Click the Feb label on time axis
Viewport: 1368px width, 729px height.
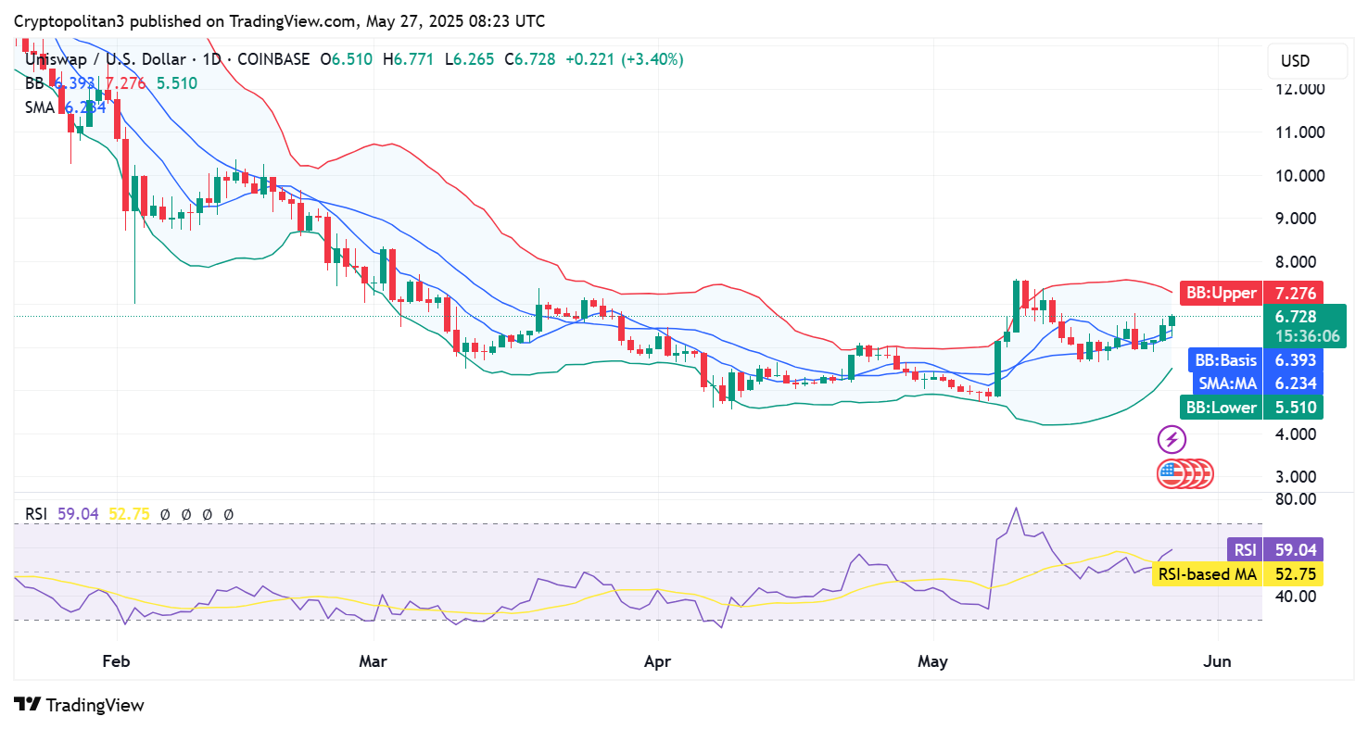point(115,661)
